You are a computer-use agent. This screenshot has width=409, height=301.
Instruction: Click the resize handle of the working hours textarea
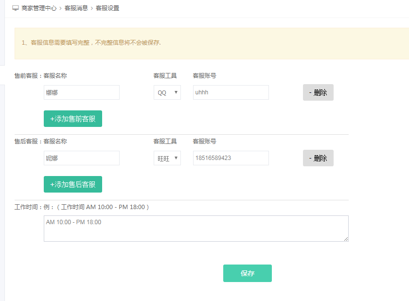pyautogui.click(x=346, y=239)
